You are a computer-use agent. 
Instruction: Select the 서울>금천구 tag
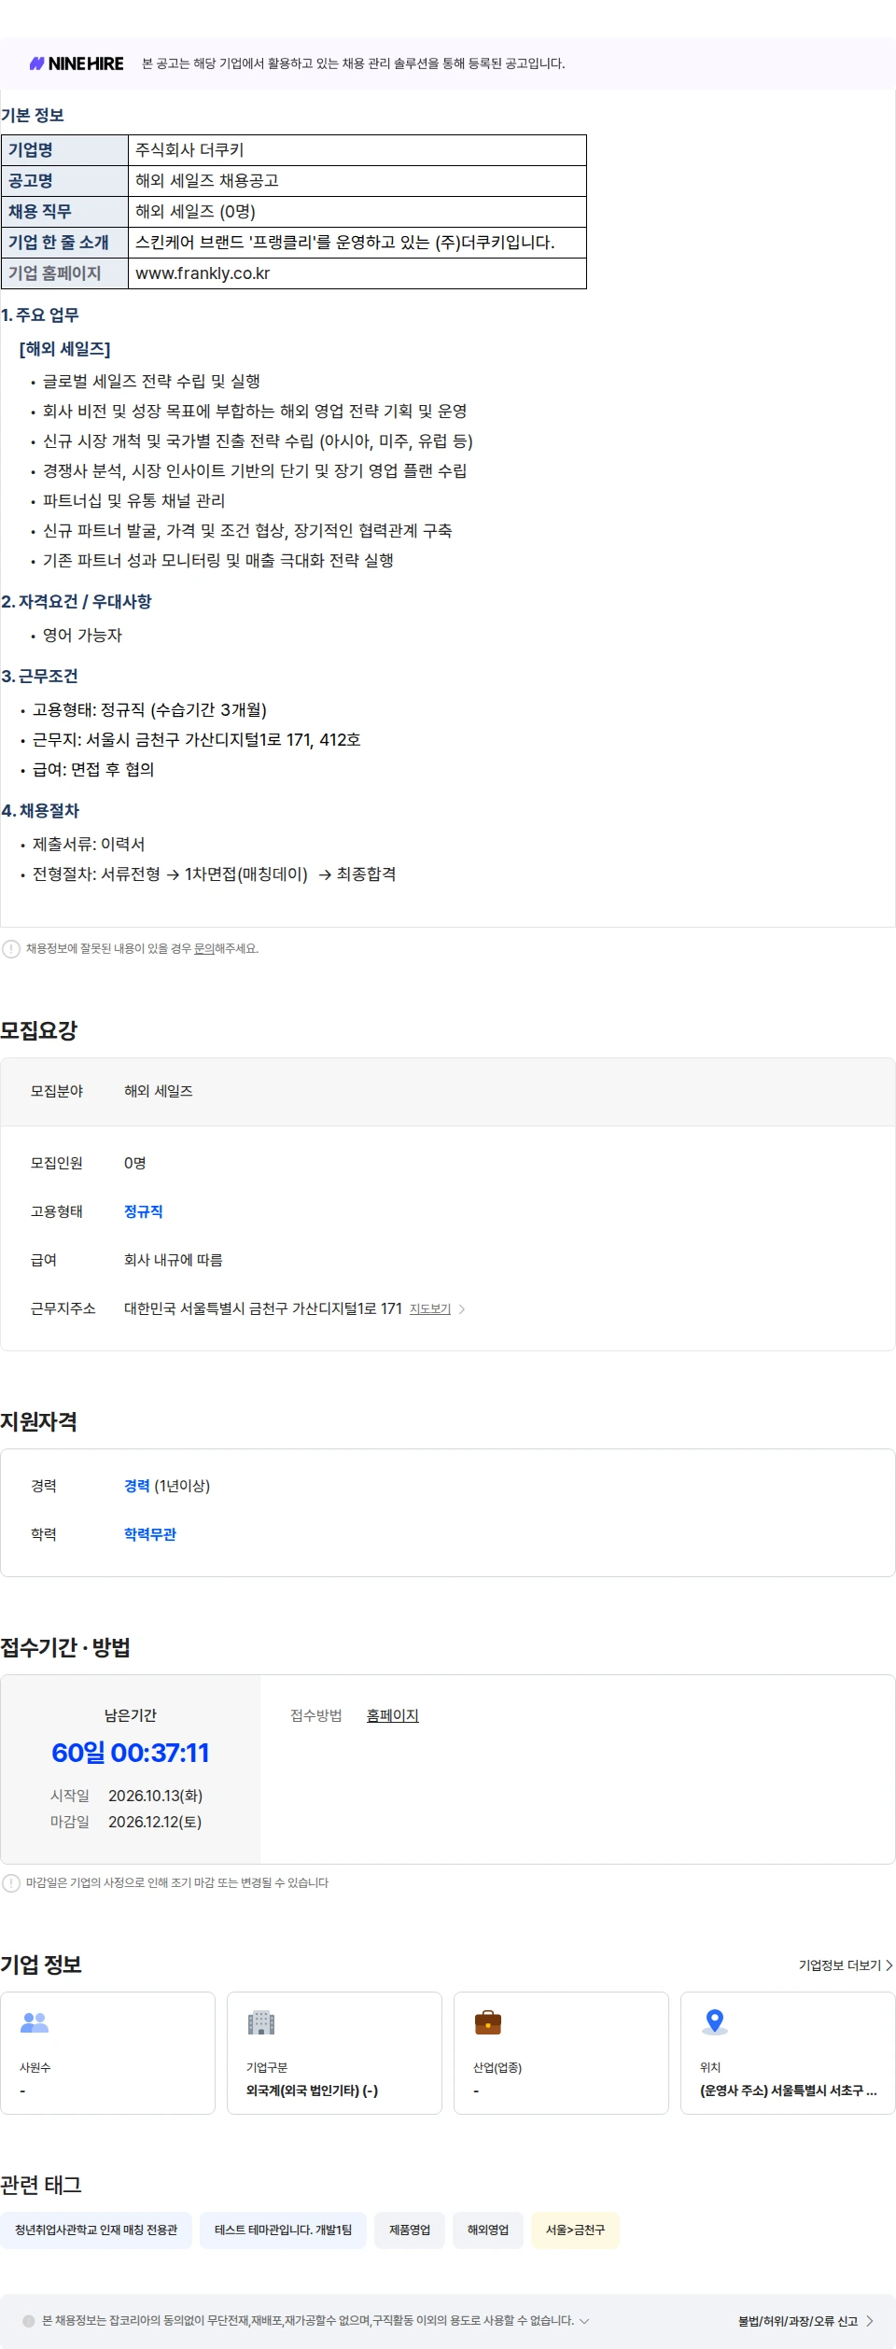576,2230
